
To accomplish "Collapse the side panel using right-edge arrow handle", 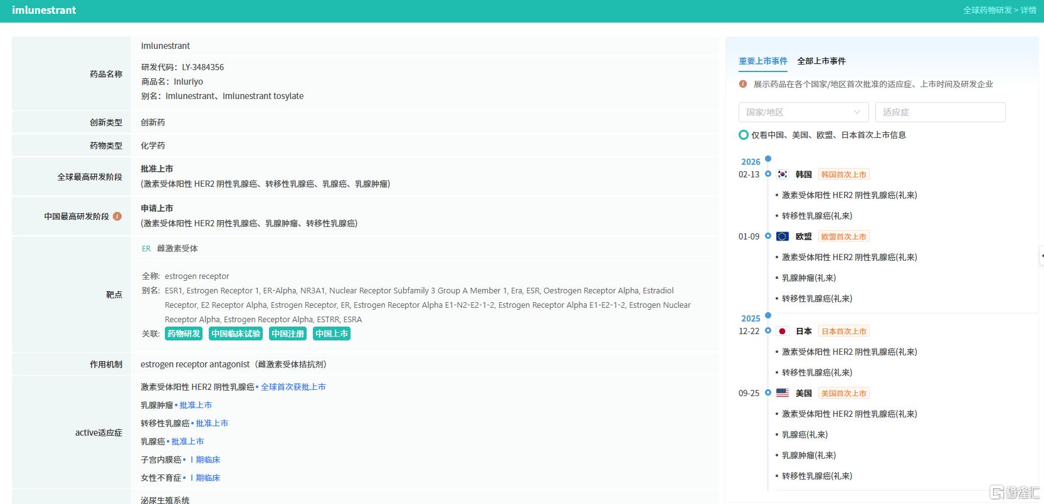I will click(1041, 255).
